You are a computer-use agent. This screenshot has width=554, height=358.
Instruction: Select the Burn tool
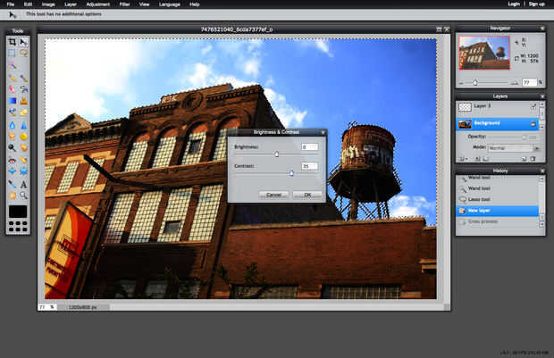pos(23,147)
